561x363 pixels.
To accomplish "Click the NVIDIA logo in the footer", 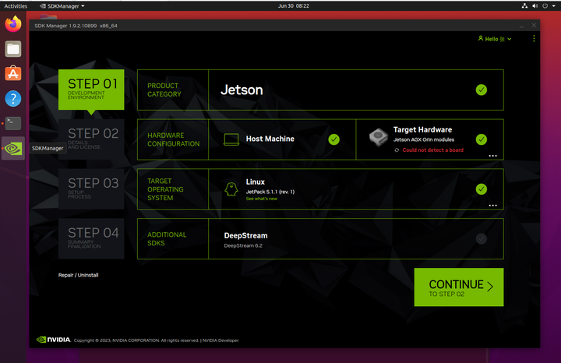I will tap(54, 340).
